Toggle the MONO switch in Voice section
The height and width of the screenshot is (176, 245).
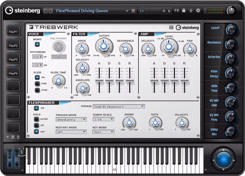point(37,45)
